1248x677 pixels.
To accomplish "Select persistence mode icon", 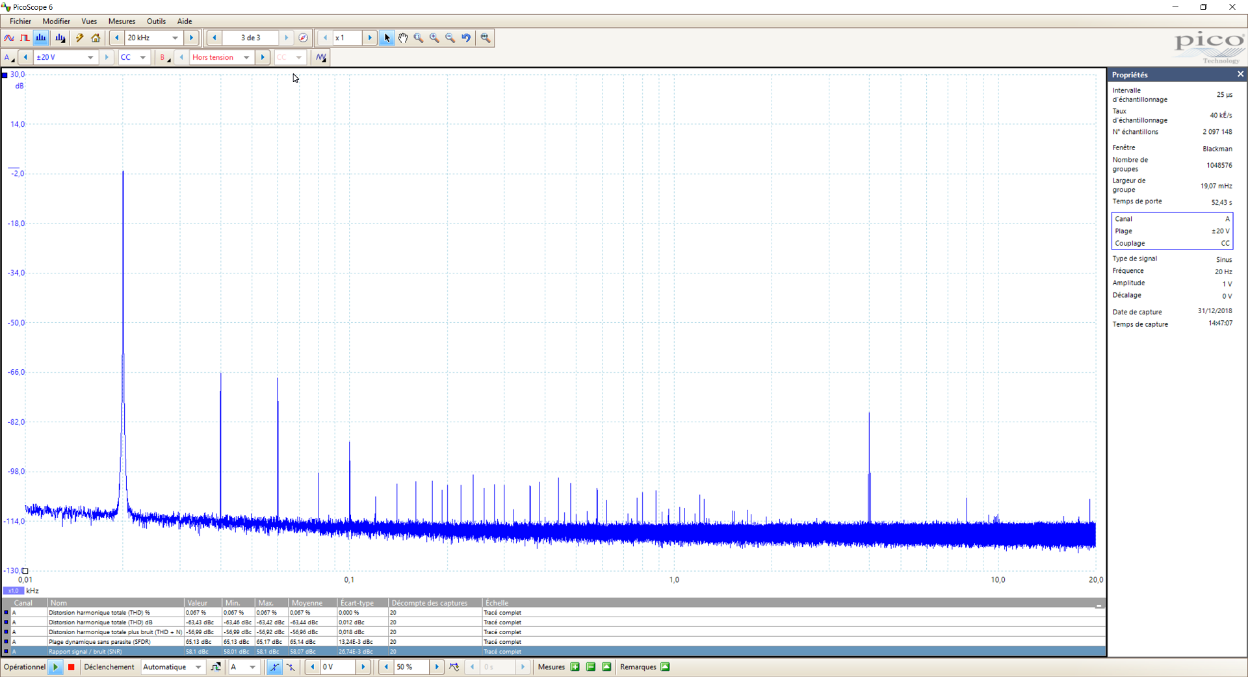I will (x=25, y=38).
